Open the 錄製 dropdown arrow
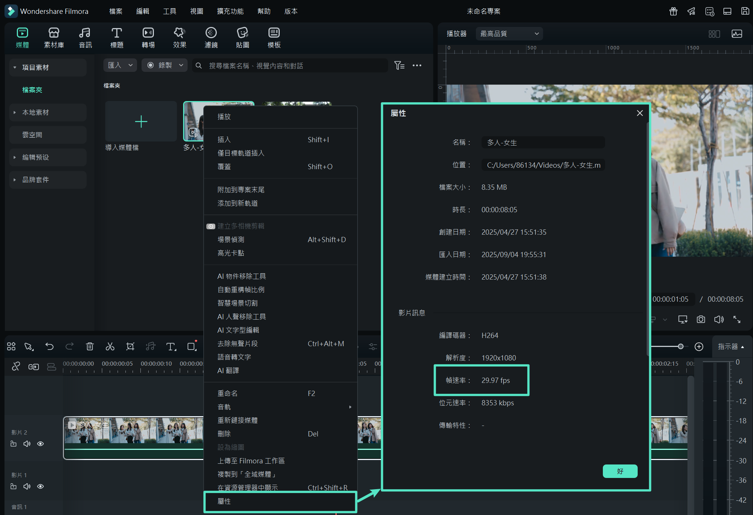 pyautogui.click(x=181, y=65)
